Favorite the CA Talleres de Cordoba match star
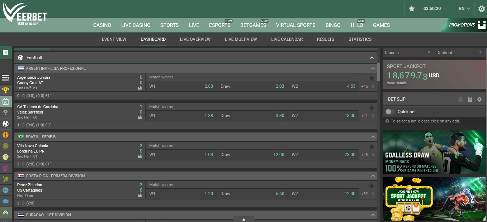 (372, 108)
